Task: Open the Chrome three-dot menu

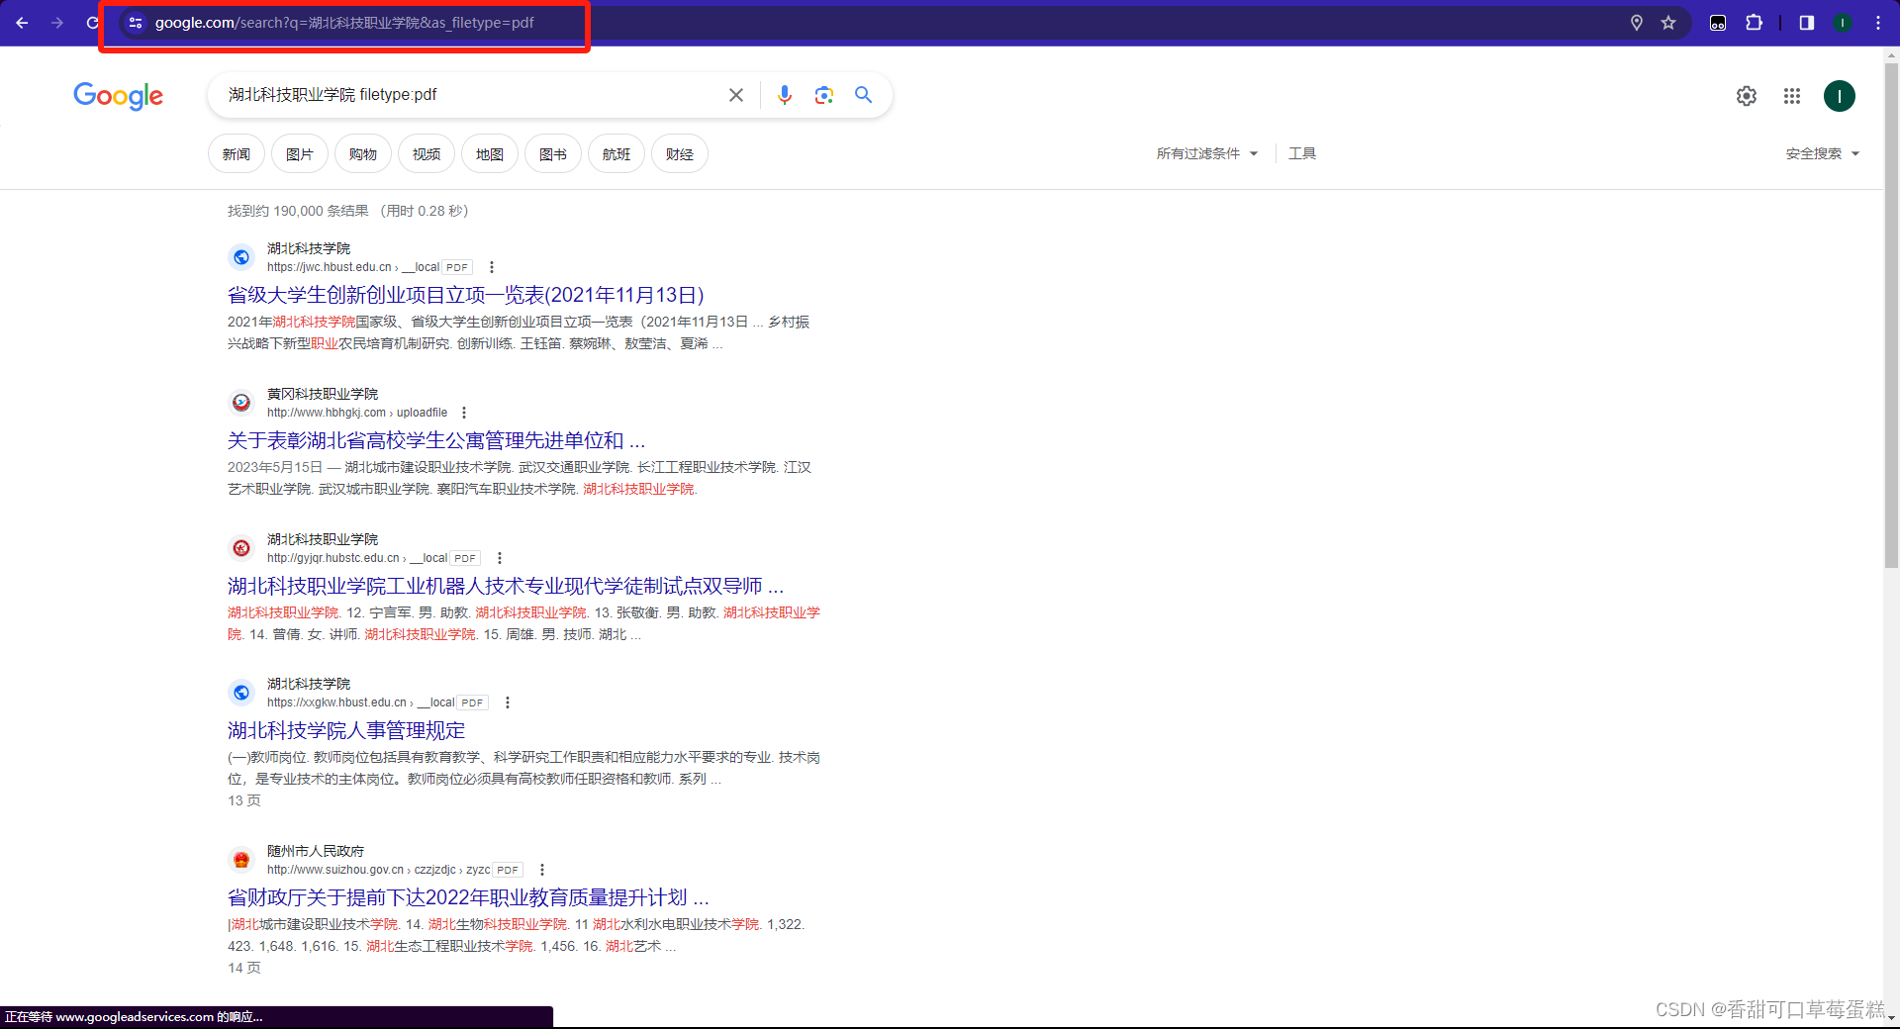Action: [x=1877, y=23]
